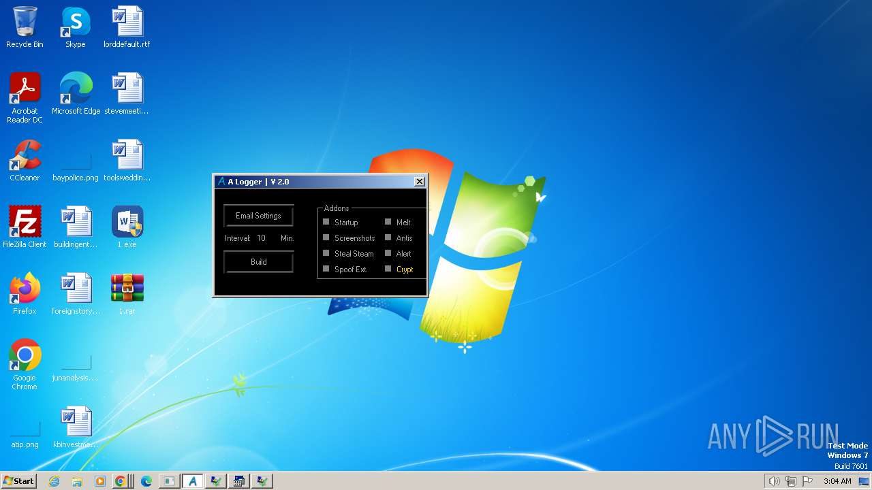Open Action Center flag icon
Screen dimensions: 872x490
(807, 481)
